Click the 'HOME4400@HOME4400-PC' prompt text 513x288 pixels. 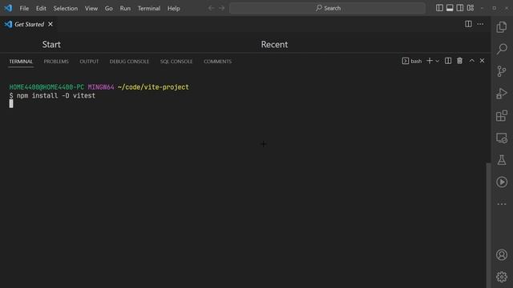(46, 87)
